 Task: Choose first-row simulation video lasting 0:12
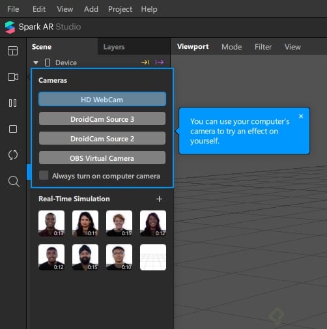[153, 223]
